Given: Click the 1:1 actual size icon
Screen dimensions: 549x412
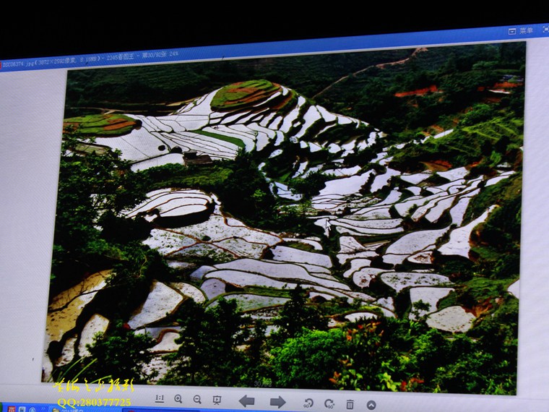Looking at the screenshot, I should (159, 398).
